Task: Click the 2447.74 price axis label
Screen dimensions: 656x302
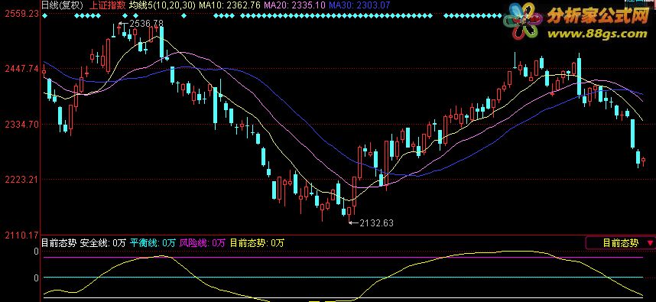Action: click(x=21, y=69)
